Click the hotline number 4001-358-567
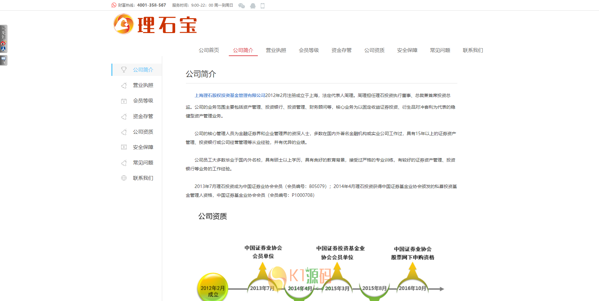The image size is (599, 301). pos(151,5)
